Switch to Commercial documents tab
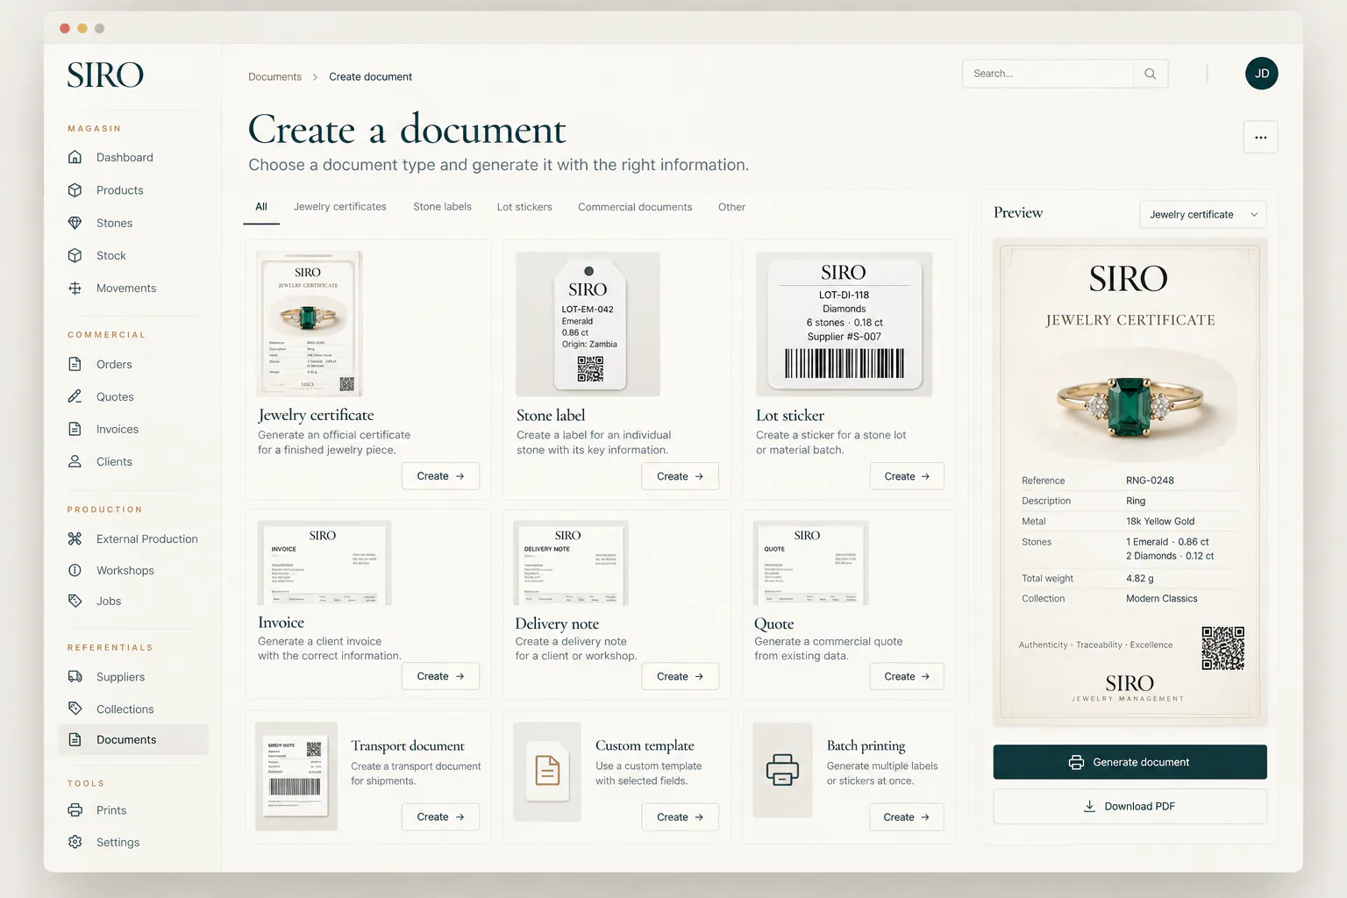 (635, 207)
